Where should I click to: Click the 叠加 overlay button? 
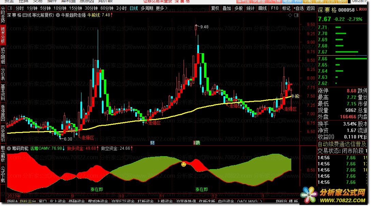[x=227, y=8]
